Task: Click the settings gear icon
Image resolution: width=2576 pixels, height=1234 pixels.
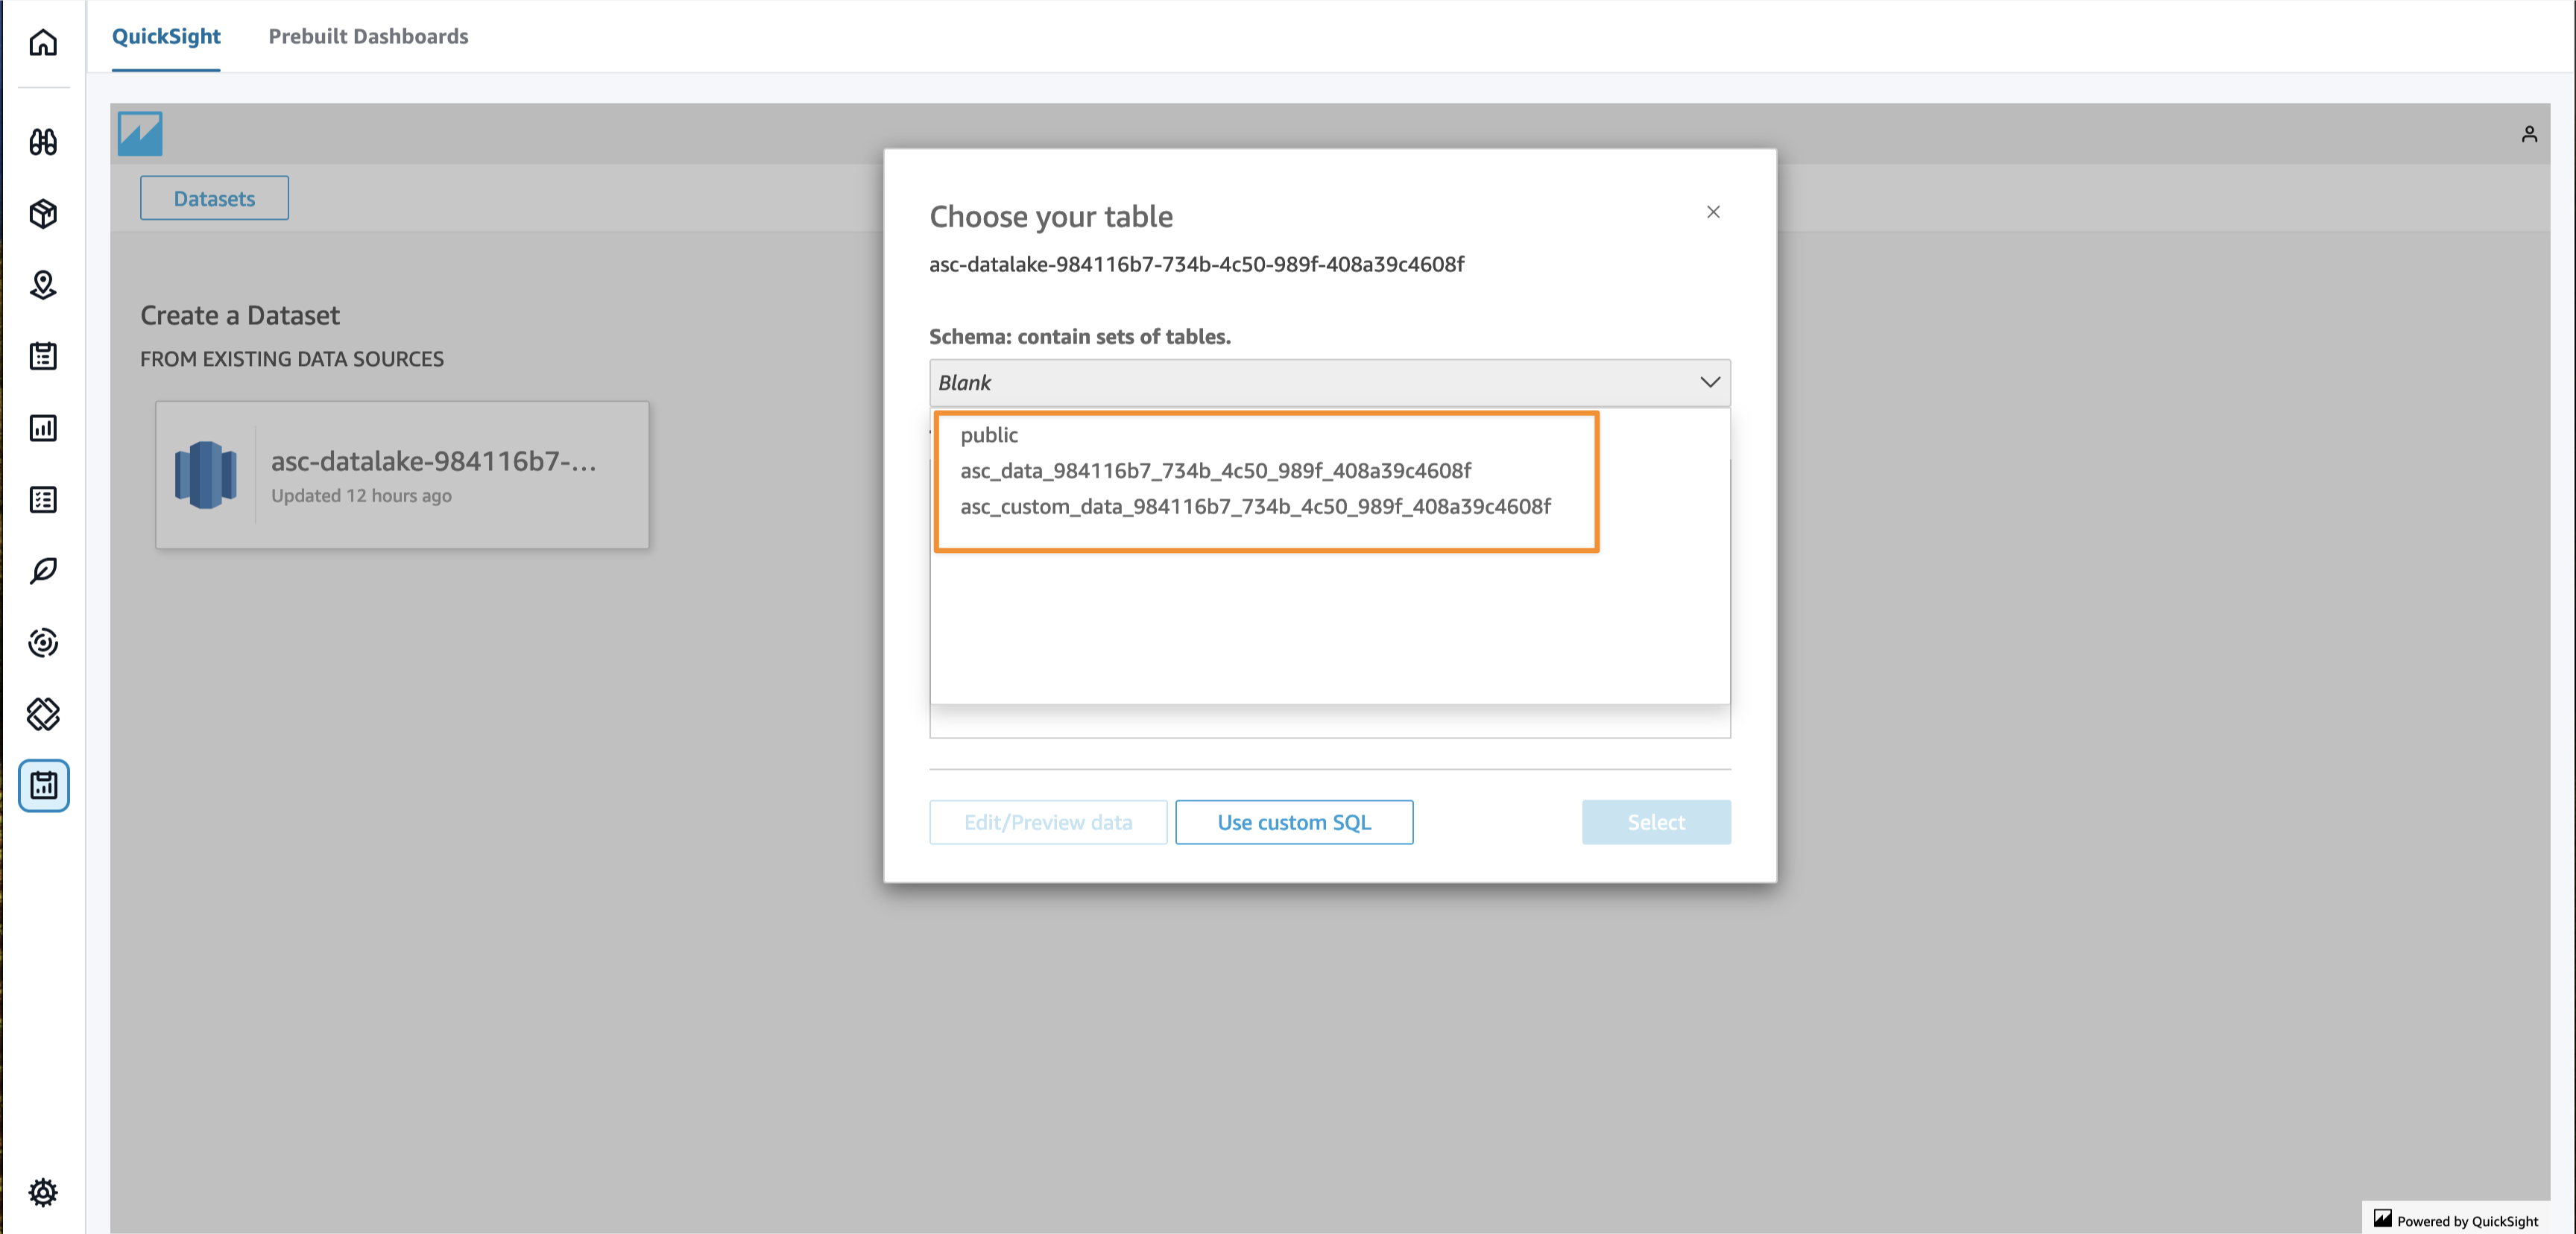Action: point(43,1192)
